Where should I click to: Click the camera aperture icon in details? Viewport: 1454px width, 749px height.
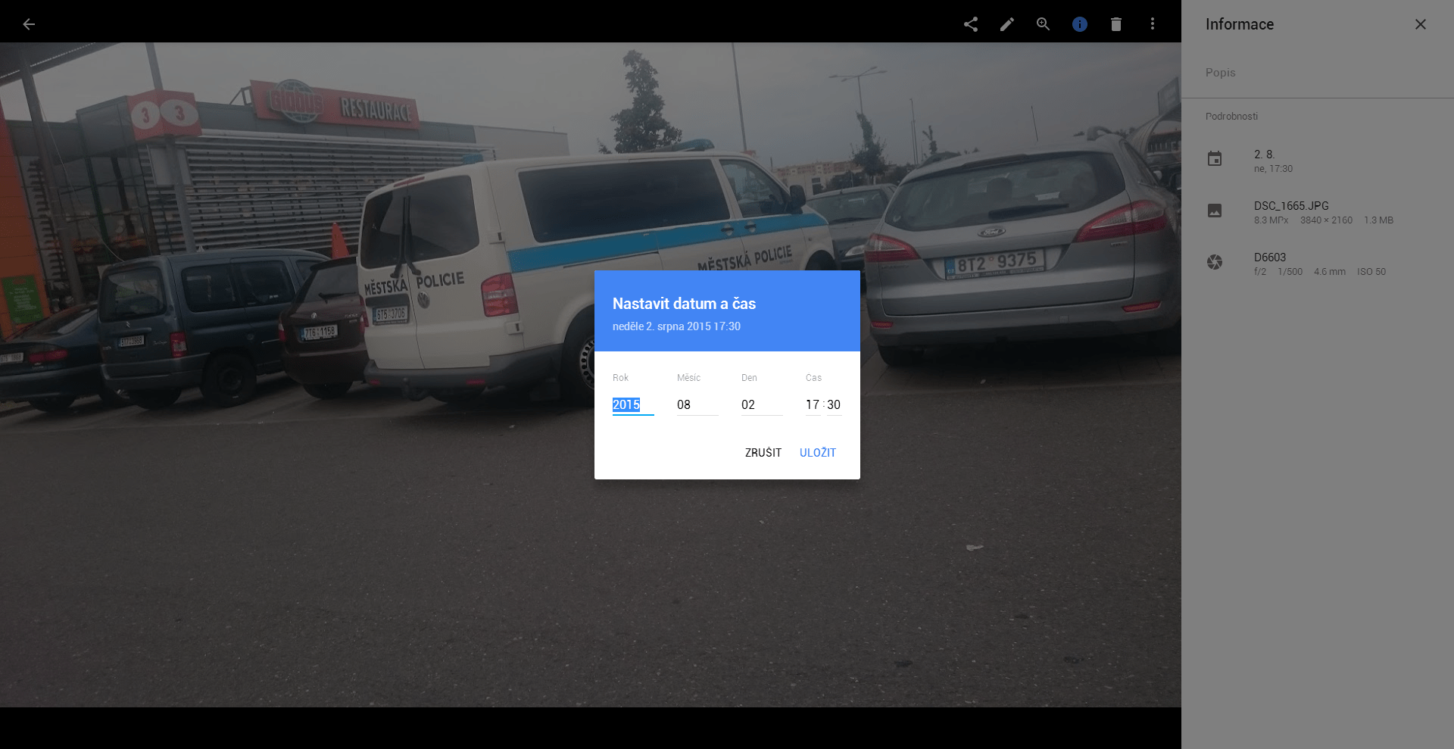1215,262
